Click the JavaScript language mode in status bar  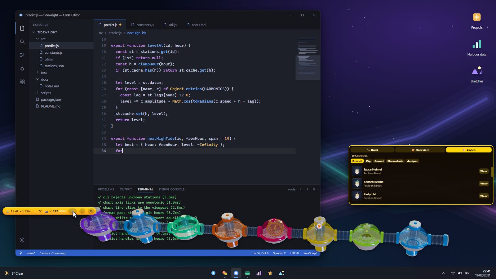310,253
